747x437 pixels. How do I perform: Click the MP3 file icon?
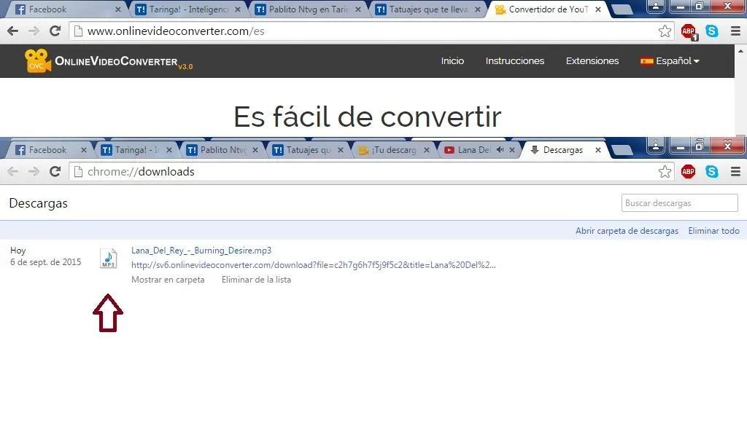108,259
